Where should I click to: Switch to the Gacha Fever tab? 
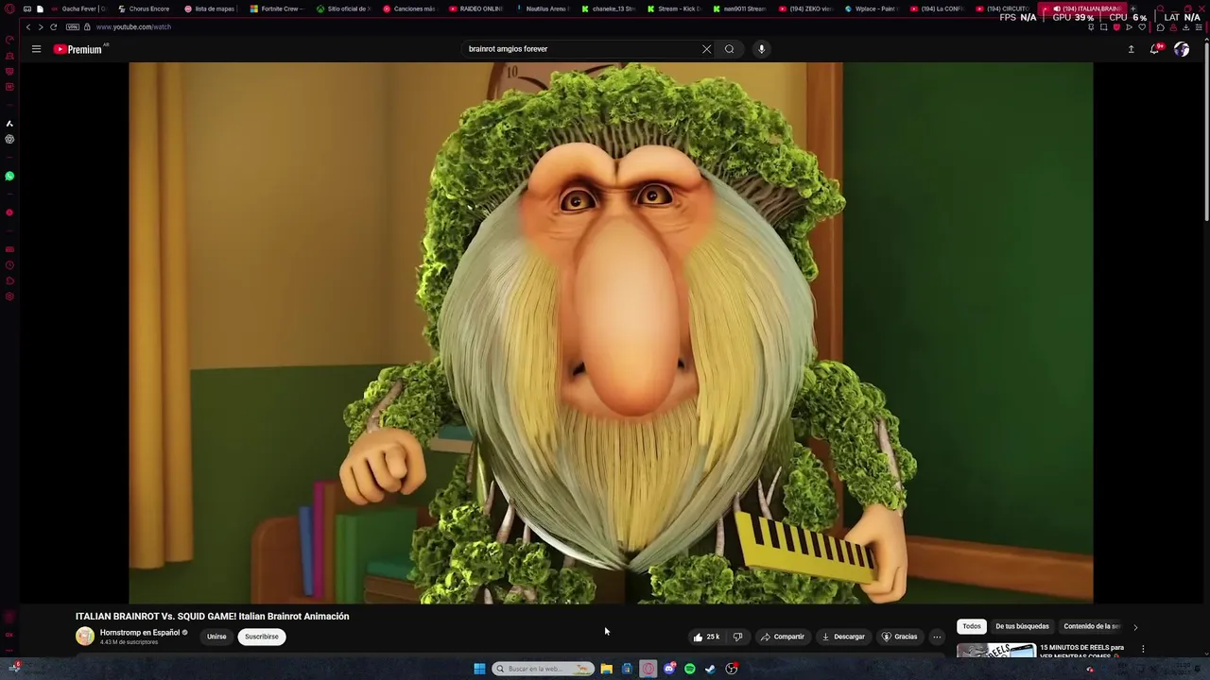[x=78, y=8]
